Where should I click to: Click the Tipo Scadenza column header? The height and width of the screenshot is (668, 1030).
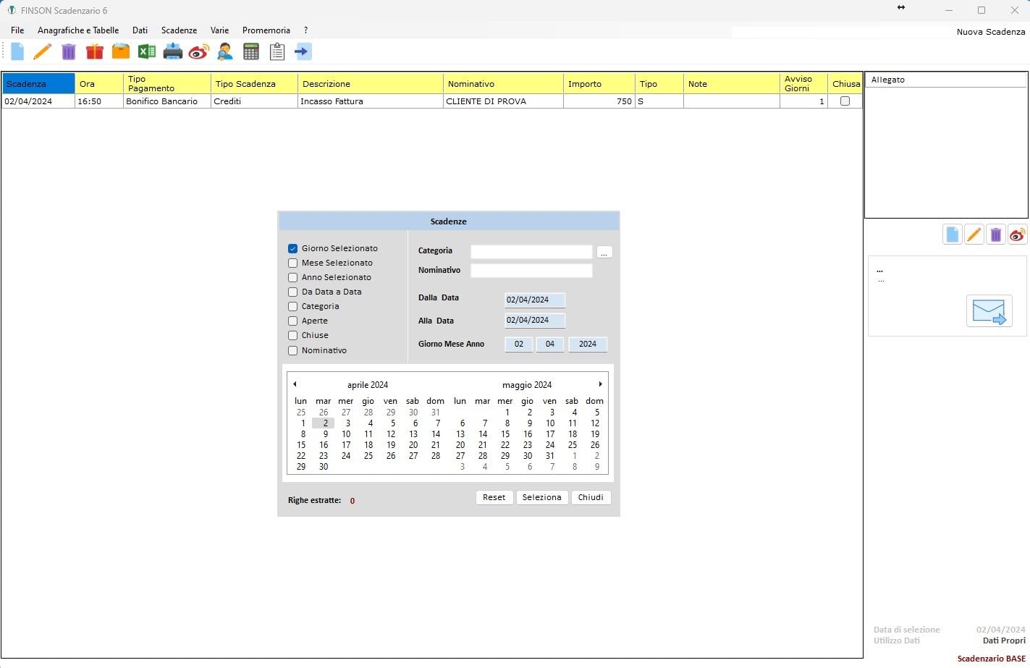tap(254, 83)
